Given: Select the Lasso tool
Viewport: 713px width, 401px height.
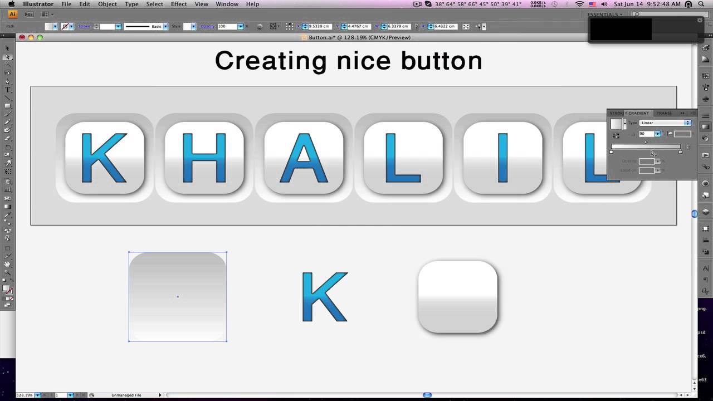Looking at the screenshot, I should tap(8, 73).
